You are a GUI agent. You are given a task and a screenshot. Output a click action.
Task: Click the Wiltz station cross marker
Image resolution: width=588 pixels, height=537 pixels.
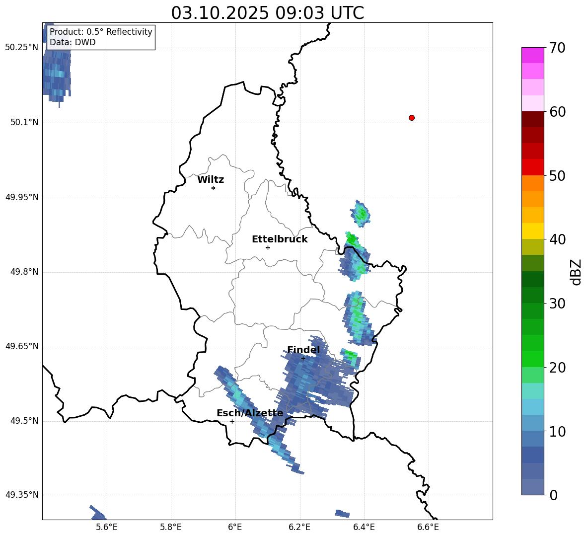pyautogui.click(x=214, y=188)
